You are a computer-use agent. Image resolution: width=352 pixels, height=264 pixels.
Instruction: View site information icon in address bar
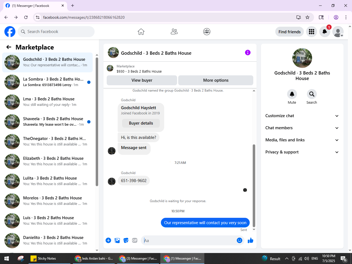point(38,17)
